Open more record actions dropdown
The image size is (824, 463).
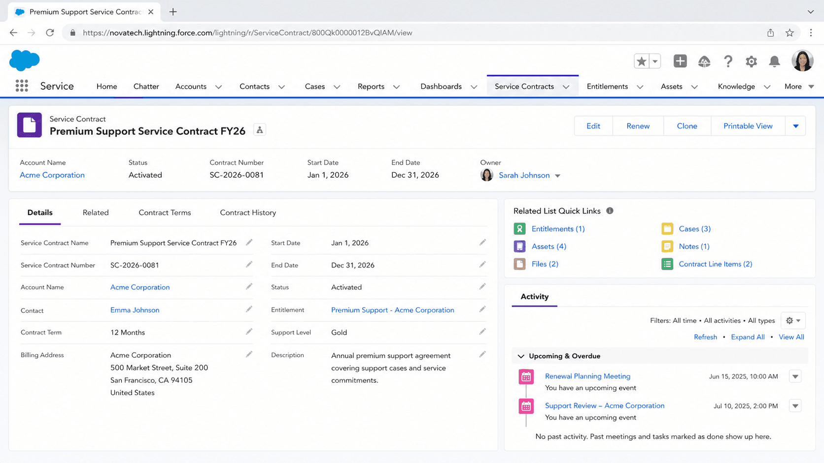(795, 126)
